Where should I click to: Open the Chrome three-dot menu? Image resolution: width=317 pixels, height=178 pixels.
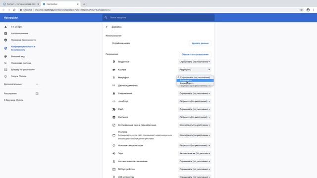(x=314, y=10)
